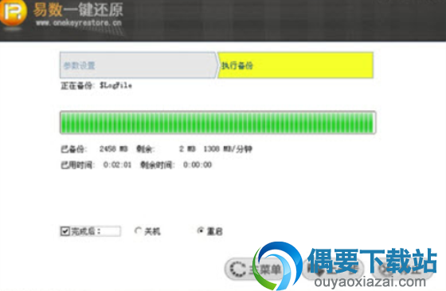The image size is (446, 291).
Task: Select the 重启 restart radio option
Action: pos(201,230)
